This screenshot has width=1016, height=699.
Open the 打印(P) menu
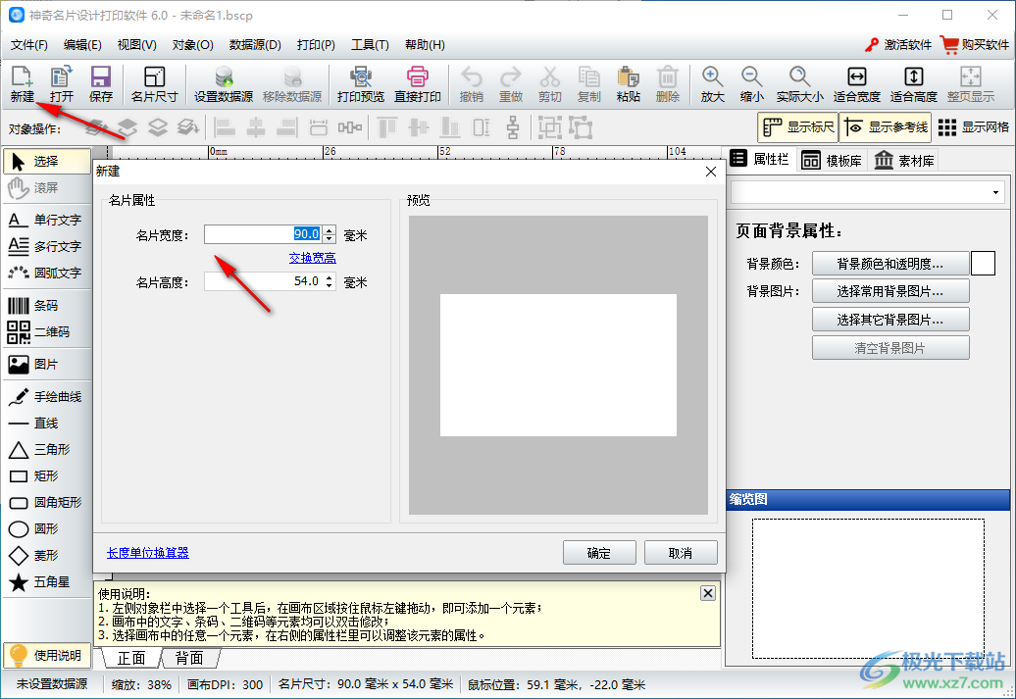click(316, 45)
